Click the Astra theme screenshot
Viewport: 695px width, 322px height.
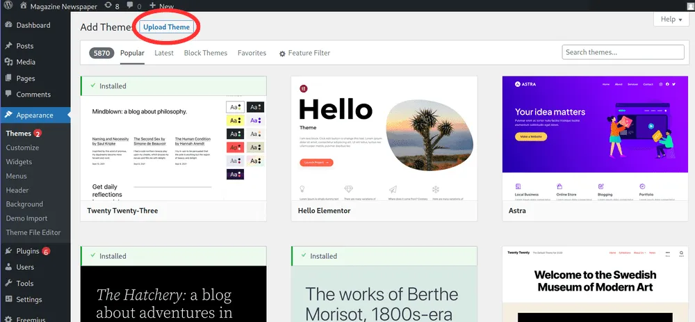pos(596,138)
